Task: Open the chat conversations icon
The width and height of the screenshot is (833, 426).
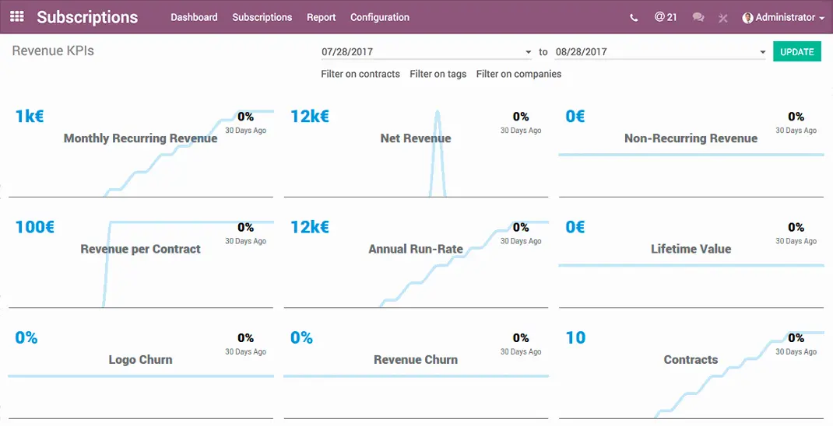Action: point(698,17)
